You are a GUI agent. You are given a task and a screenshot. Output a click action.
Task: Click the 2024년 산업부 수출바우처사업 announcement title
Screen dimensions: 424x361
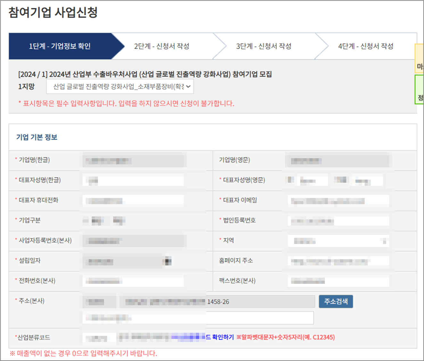click(145, 74)
